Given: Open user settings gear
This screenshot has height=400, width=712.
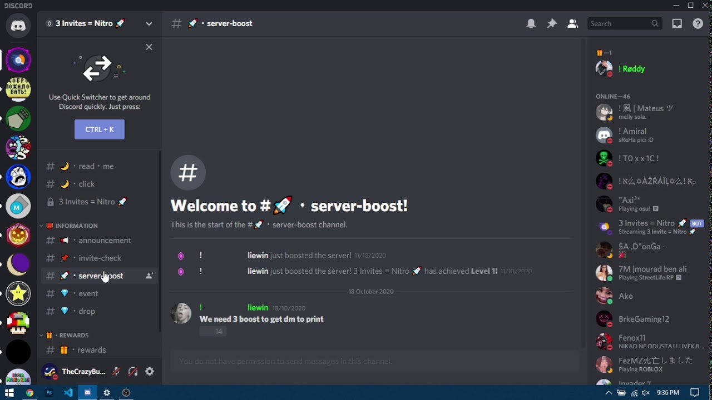Looking at the screenshot, I should 150,372.
